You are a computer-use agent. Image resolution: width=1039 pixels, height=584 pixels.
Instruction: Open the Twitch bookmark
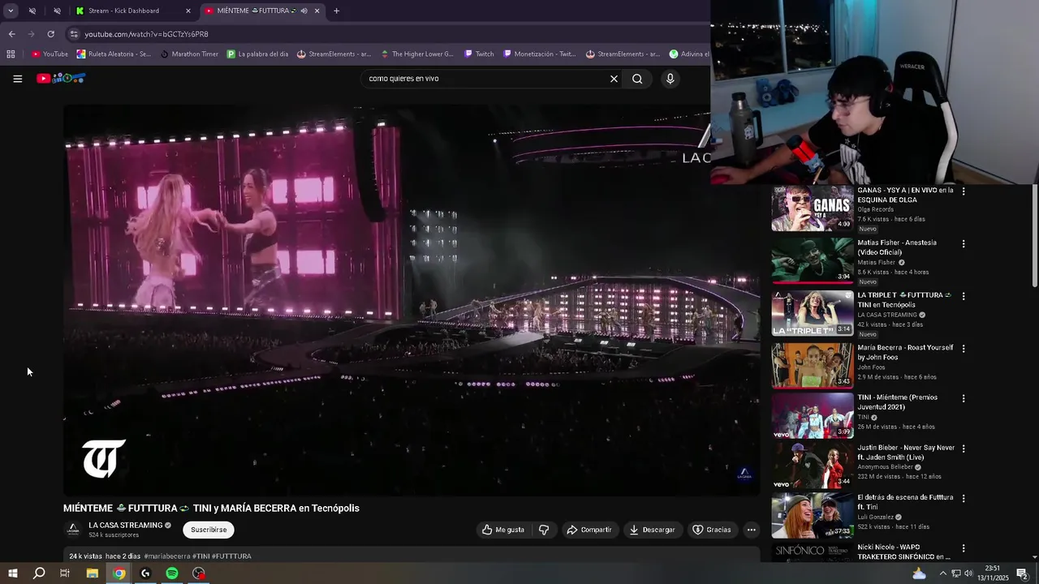479,54
